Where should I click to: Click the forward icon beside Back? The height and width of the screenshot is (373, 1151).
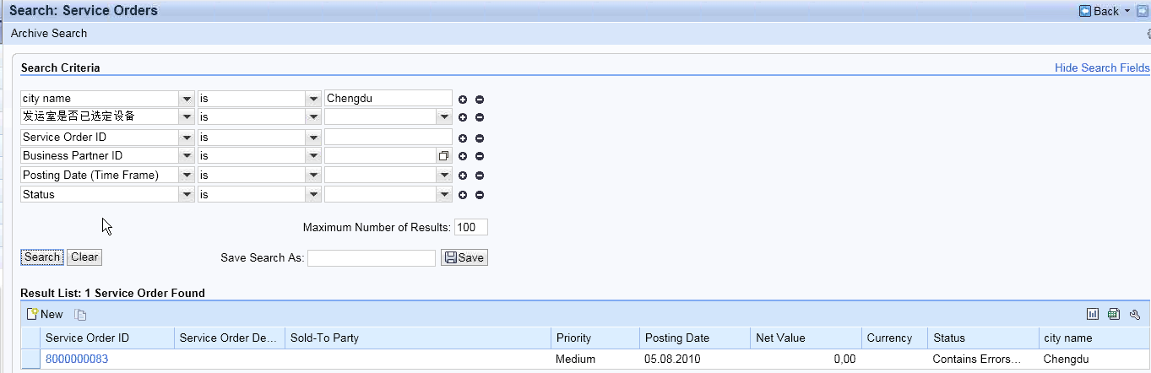[x=1143, y=11]
